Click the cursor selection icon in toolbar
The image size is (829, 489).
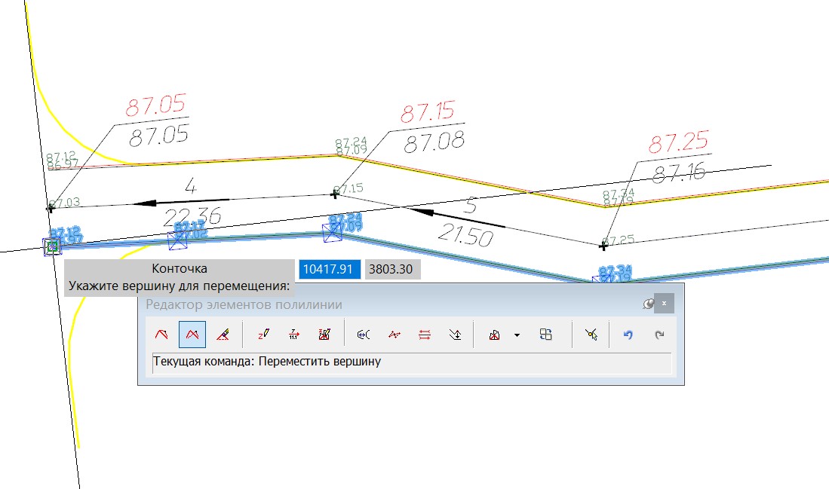point(591,334)
